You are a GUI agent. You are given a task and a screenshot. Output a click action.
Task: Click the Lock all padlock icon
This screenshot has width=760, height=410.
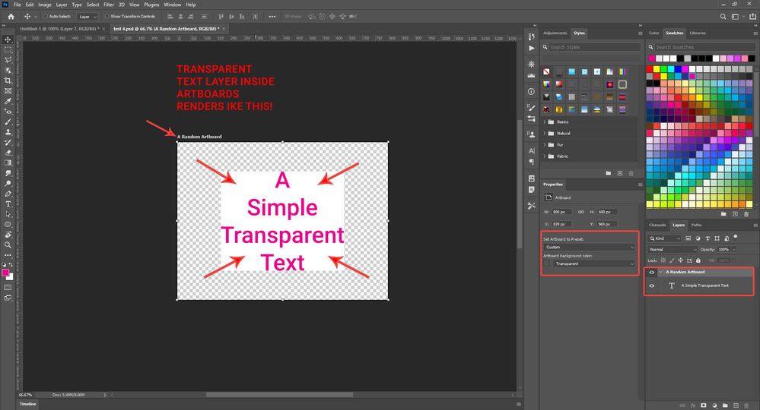[x=698, y=260]
